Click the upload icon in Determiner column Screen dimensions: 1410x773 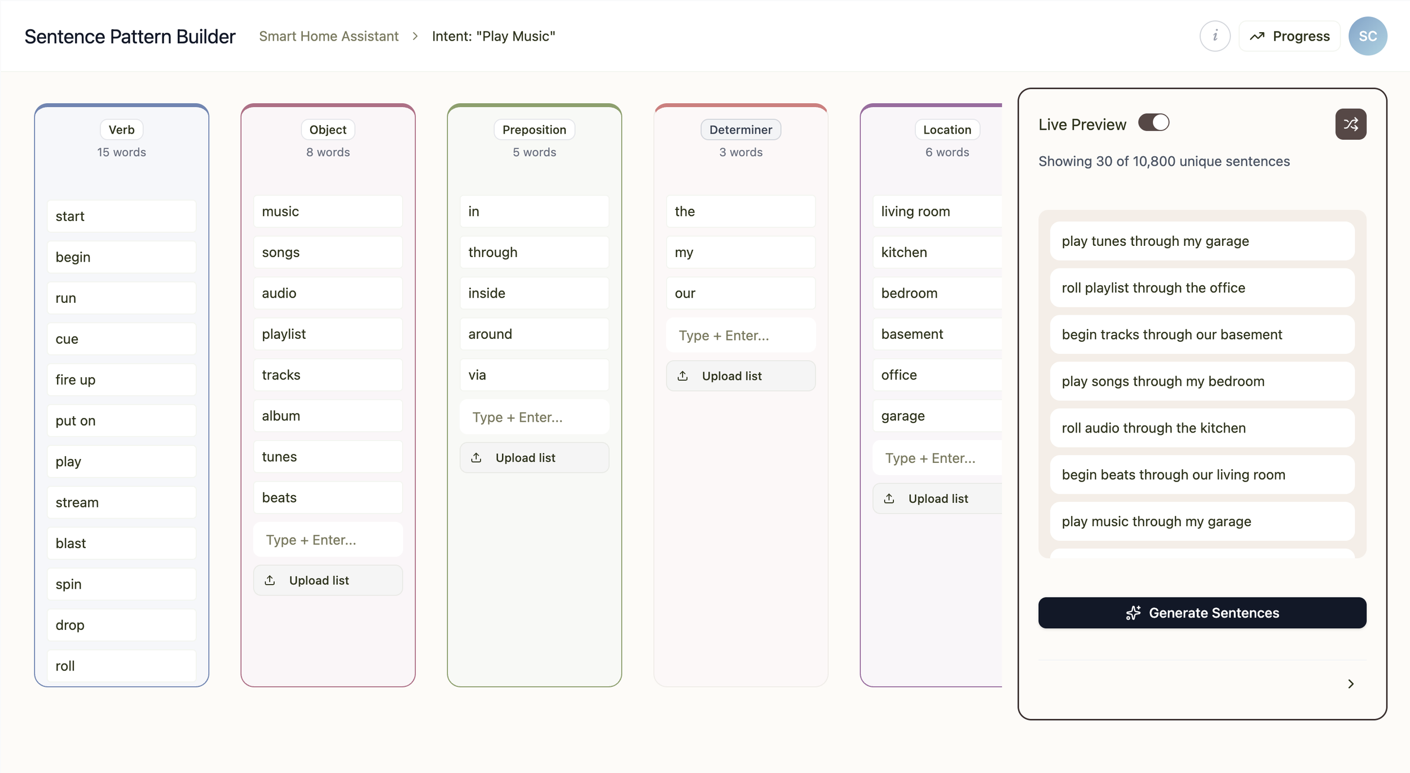click(683, 376)
